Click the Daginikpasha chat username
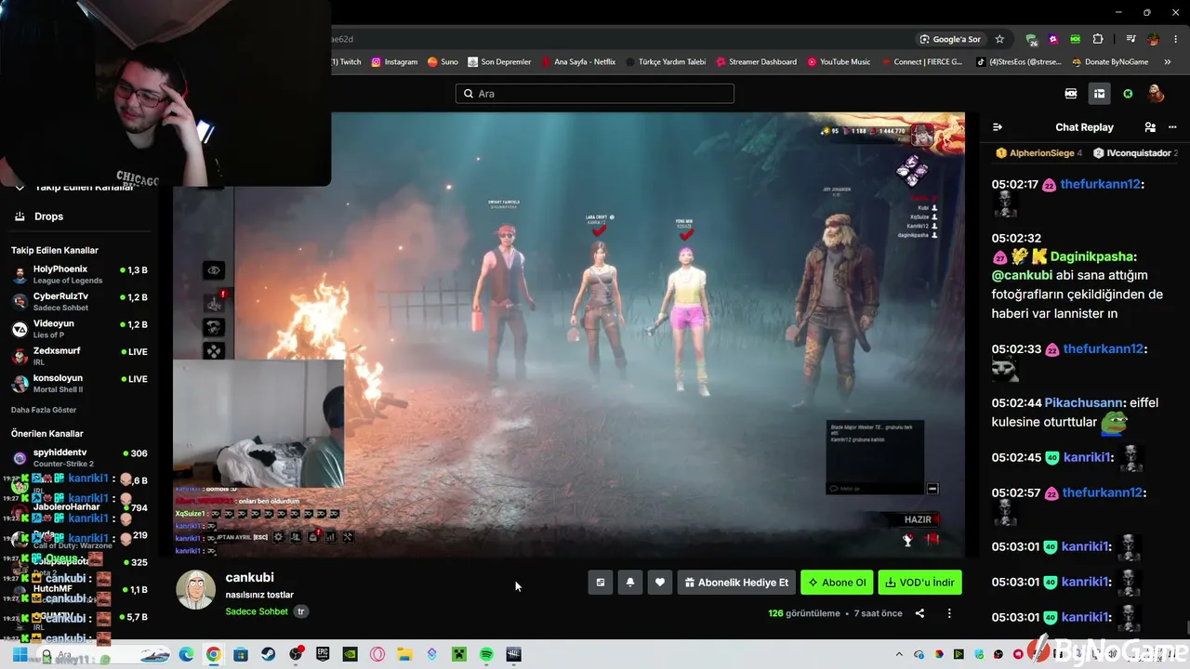 1093,256
